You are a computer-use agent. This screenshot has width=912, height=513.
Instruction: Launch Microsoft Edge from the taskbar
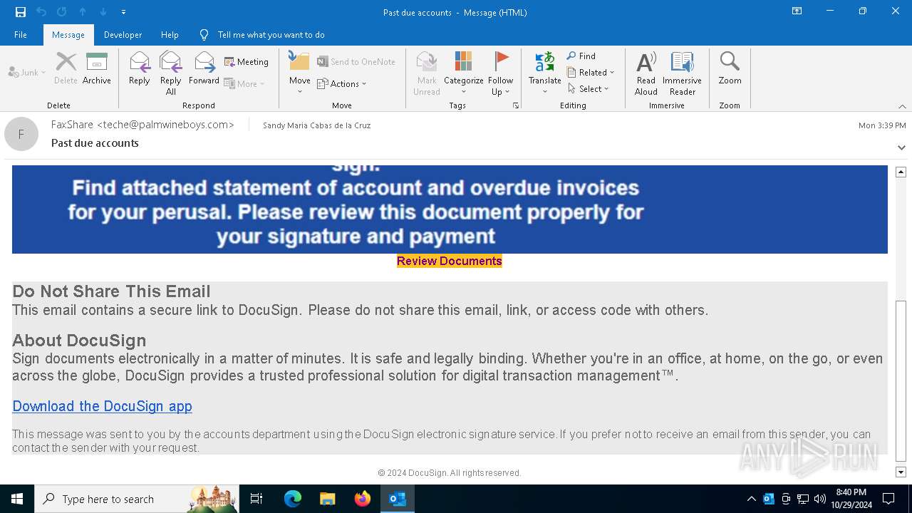coord(293,499)
